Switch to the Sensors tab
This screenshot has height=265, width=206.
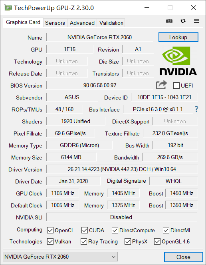click(55, 23)
